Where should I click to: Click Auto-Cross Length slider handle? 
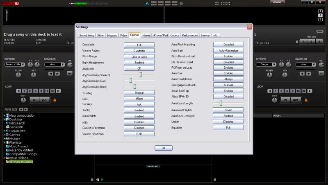click(x=221, y=103)
